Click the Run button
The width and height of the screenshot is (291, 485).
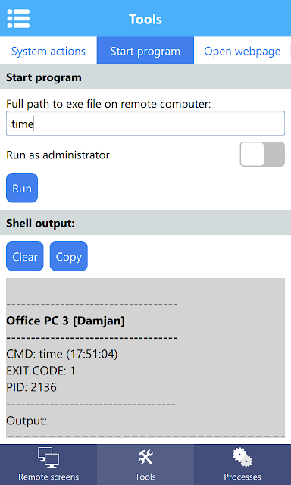(22, 188)
